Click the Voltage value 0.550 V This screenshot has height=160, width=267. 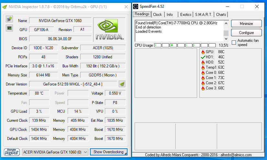pyautogui.click(x=115, y=93)
